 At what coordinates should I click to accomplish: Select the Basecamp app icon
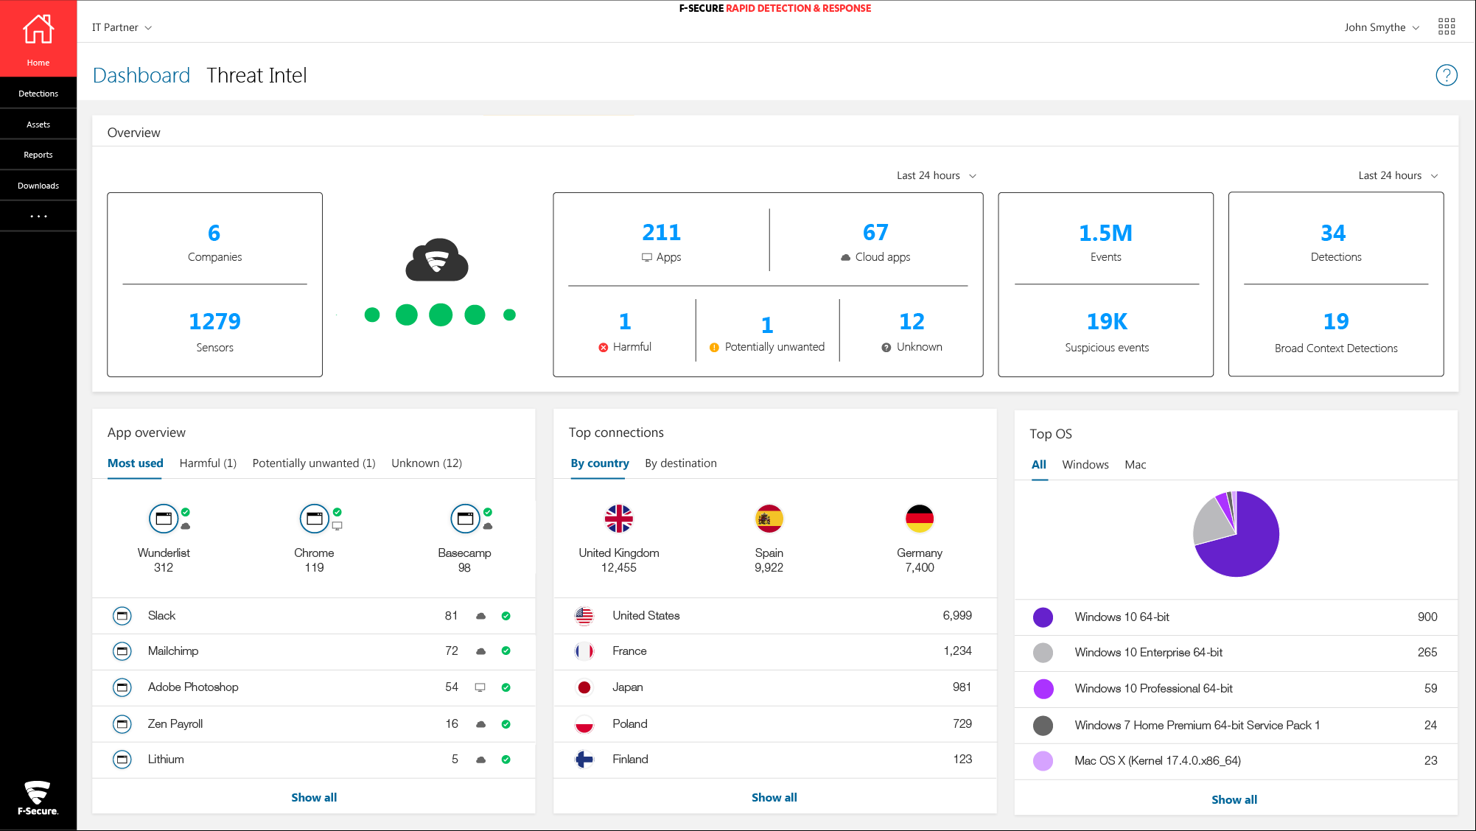(465, 519)
